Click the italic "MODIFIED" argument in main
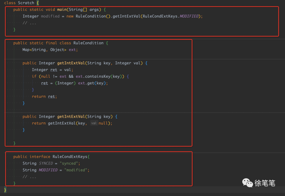The height and width of the screenshot is (196, 285). point(189,16)
